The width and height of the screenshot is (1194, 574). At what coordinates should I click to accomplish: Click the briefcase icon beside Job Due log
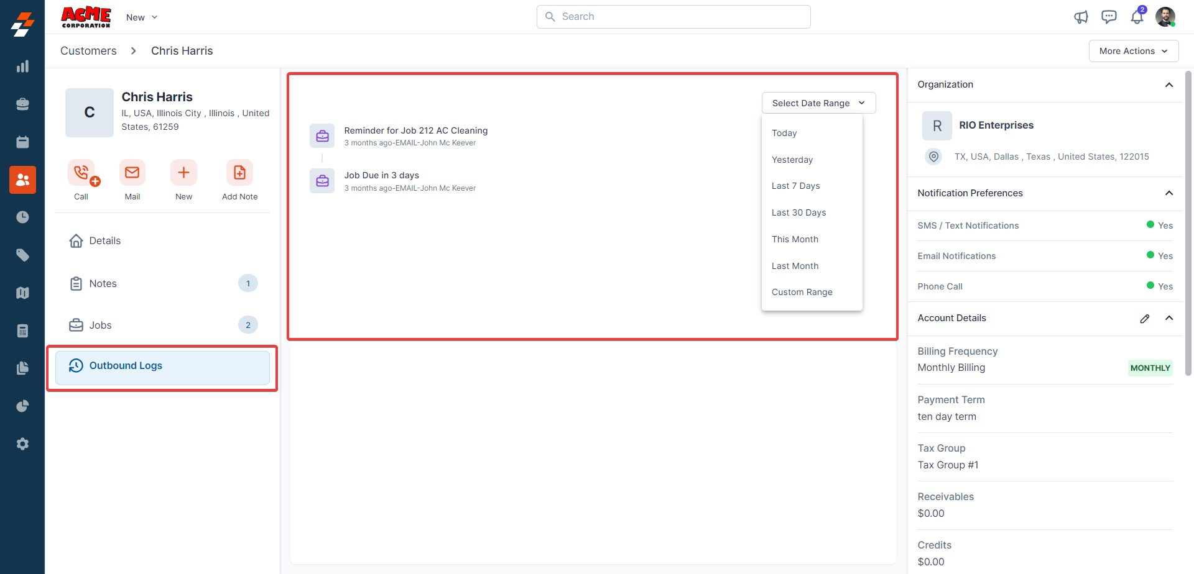(x=322, y=181)
